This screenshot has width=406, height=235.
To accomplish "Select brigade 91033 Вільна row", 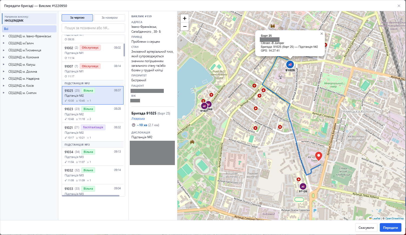I will coord(93,190).
